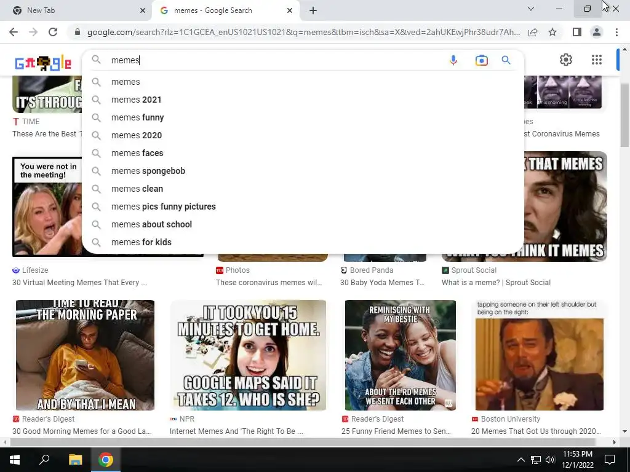
Task: Open the notification center icon
Action: click(610, 460)
